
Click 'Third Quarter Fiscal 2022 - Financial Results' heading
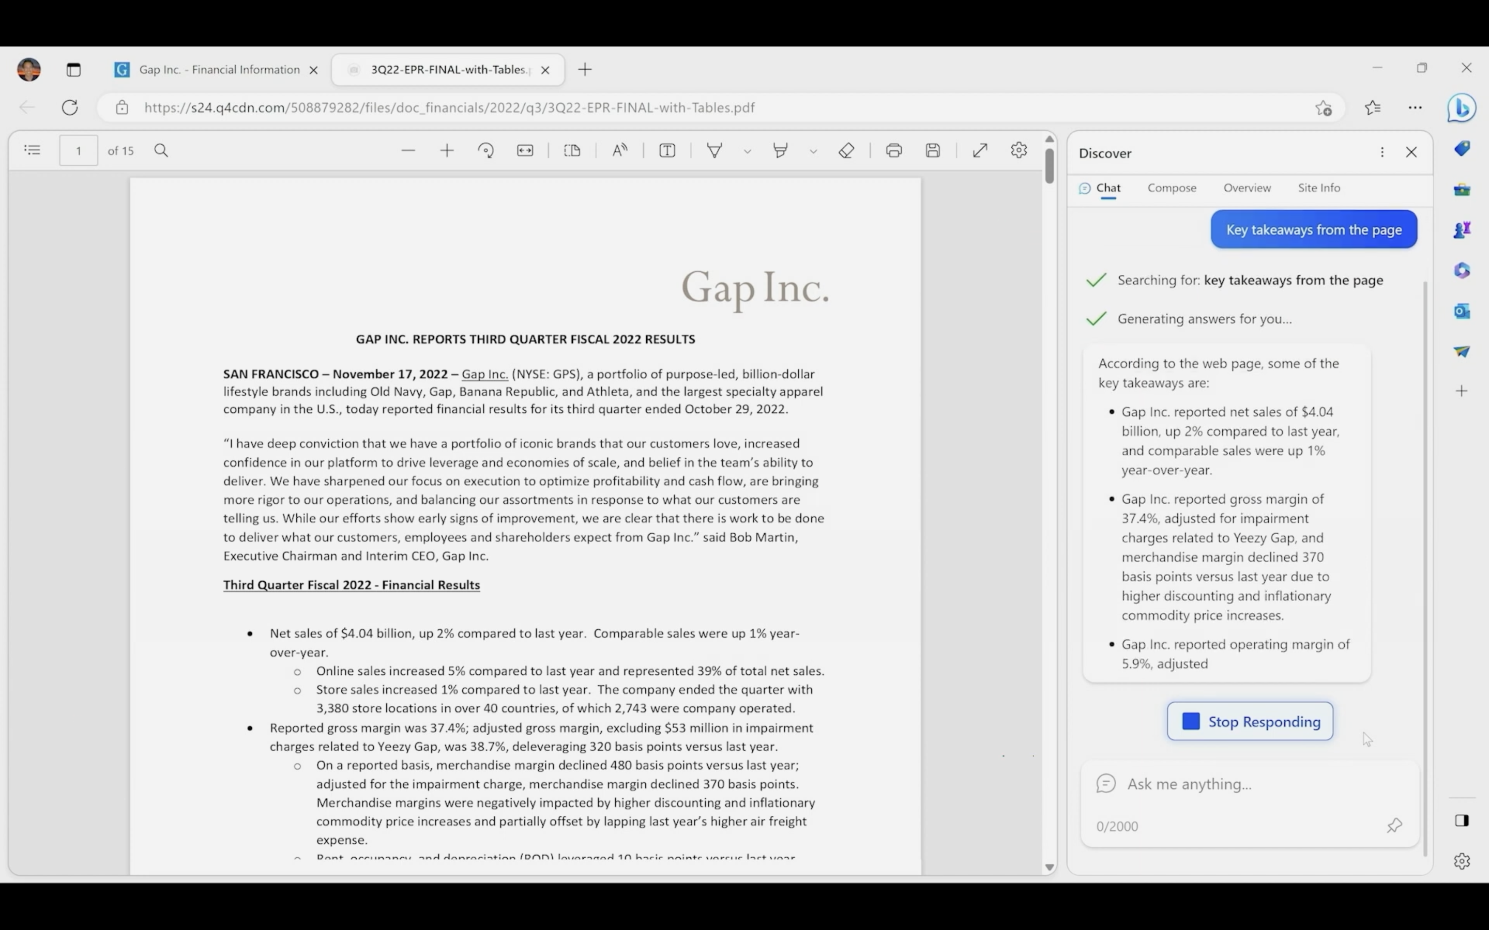tap(352, 585)
